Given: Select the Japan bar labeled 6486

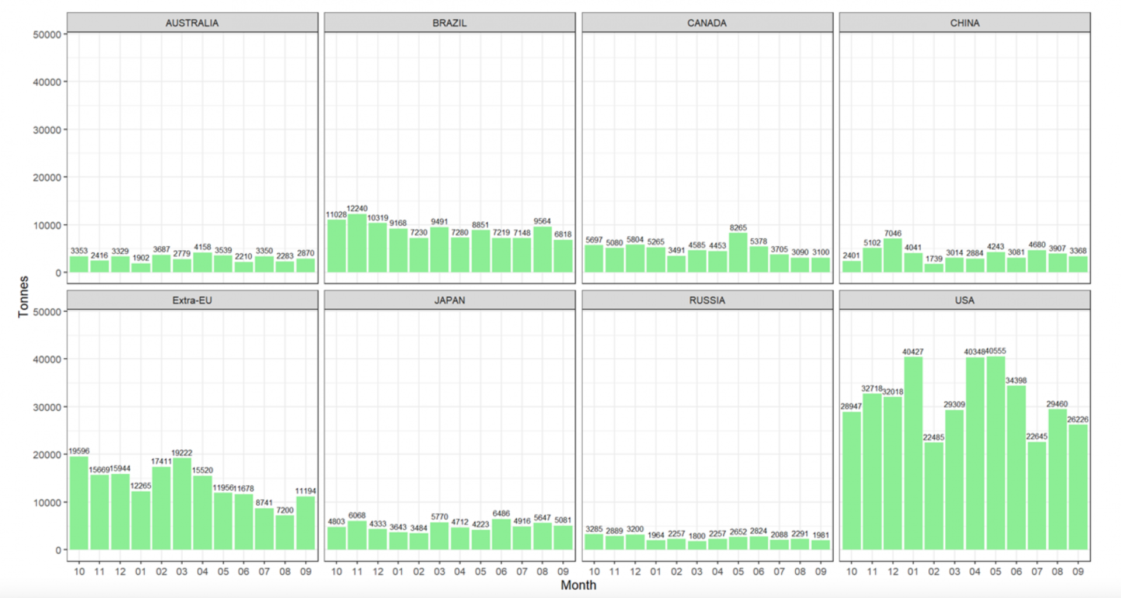Looking at the screenshot, I should tap(501, 534).
